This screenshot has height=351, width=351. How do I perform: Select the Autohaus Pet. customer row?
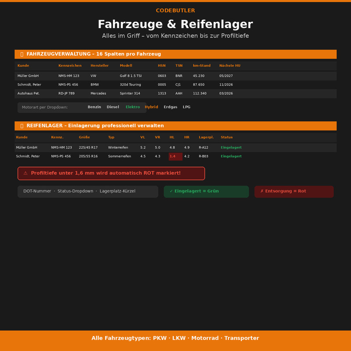click(x=175, y=93)
